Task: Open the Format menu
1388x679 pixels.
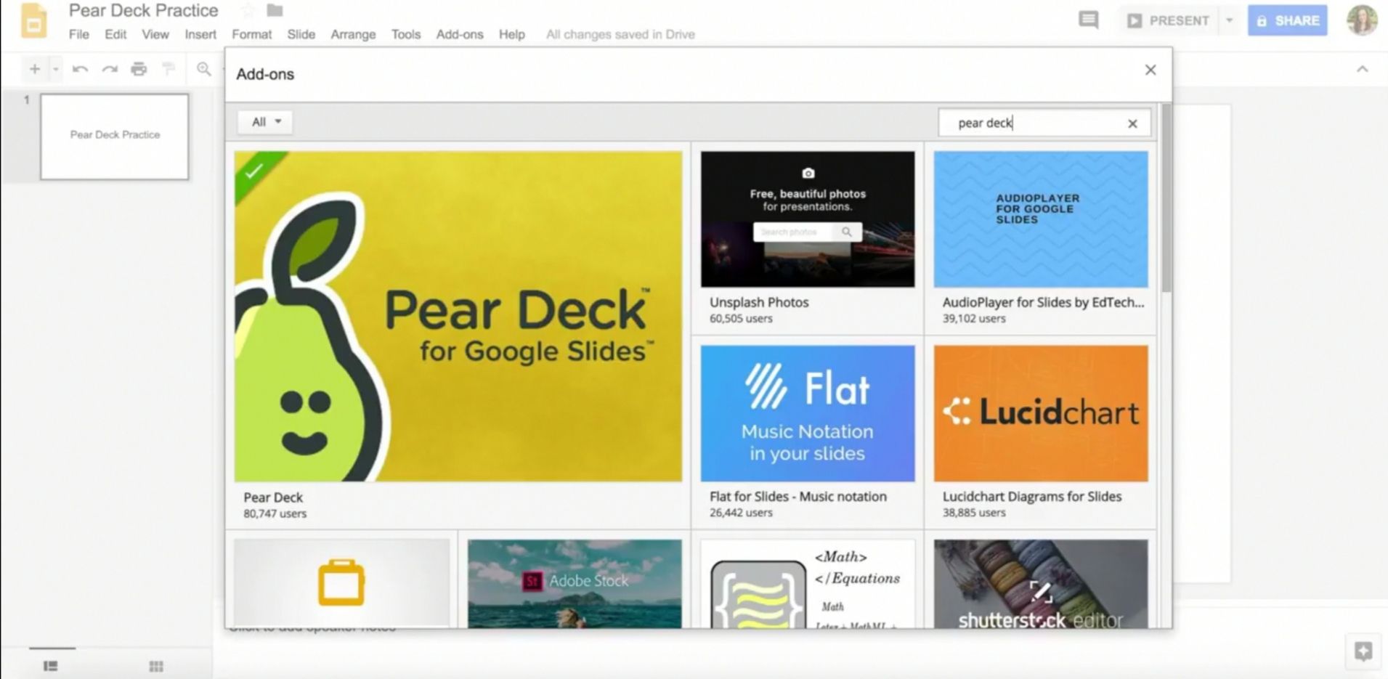Action: pos(251,34)
